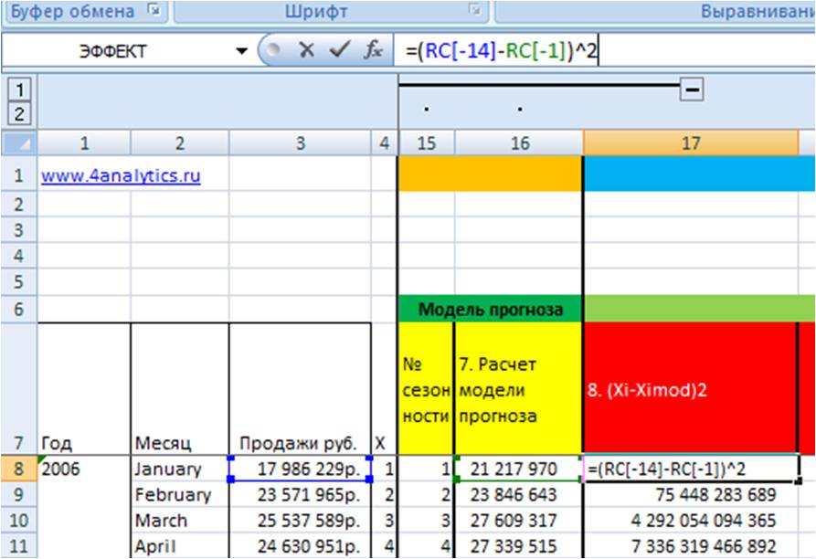
Task: Confirm formula with the checkmark icon
Action: click(x=340, y=50)
